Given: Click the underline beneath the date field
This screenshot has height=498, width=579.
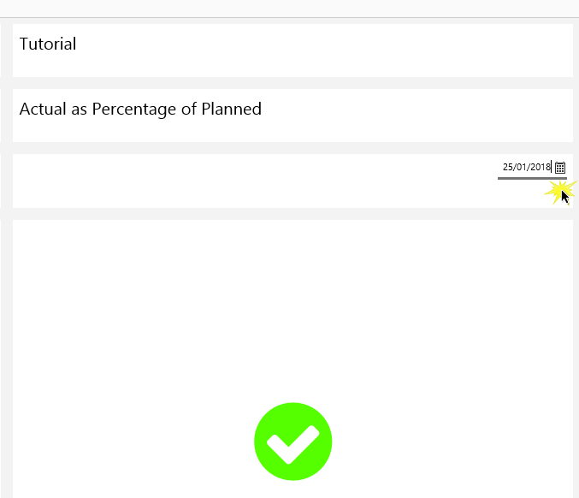Looking at the screenshot, I should 531,178.
